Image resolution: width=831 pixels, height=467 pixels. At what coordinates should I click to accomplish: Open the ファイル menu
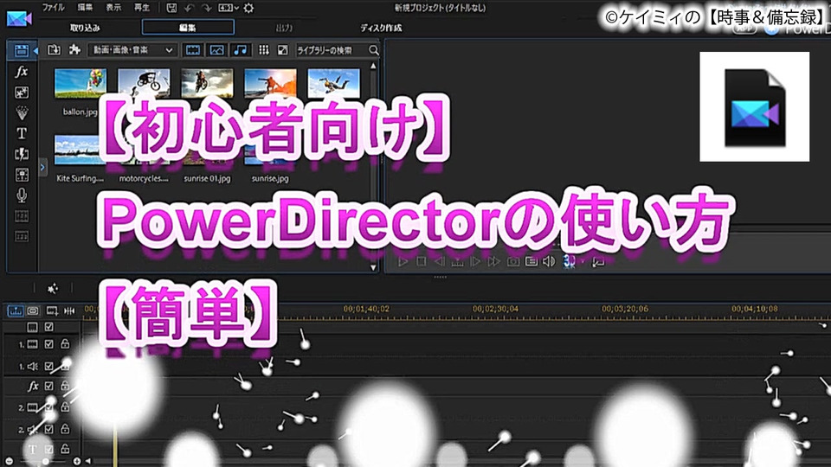[53, 8]
